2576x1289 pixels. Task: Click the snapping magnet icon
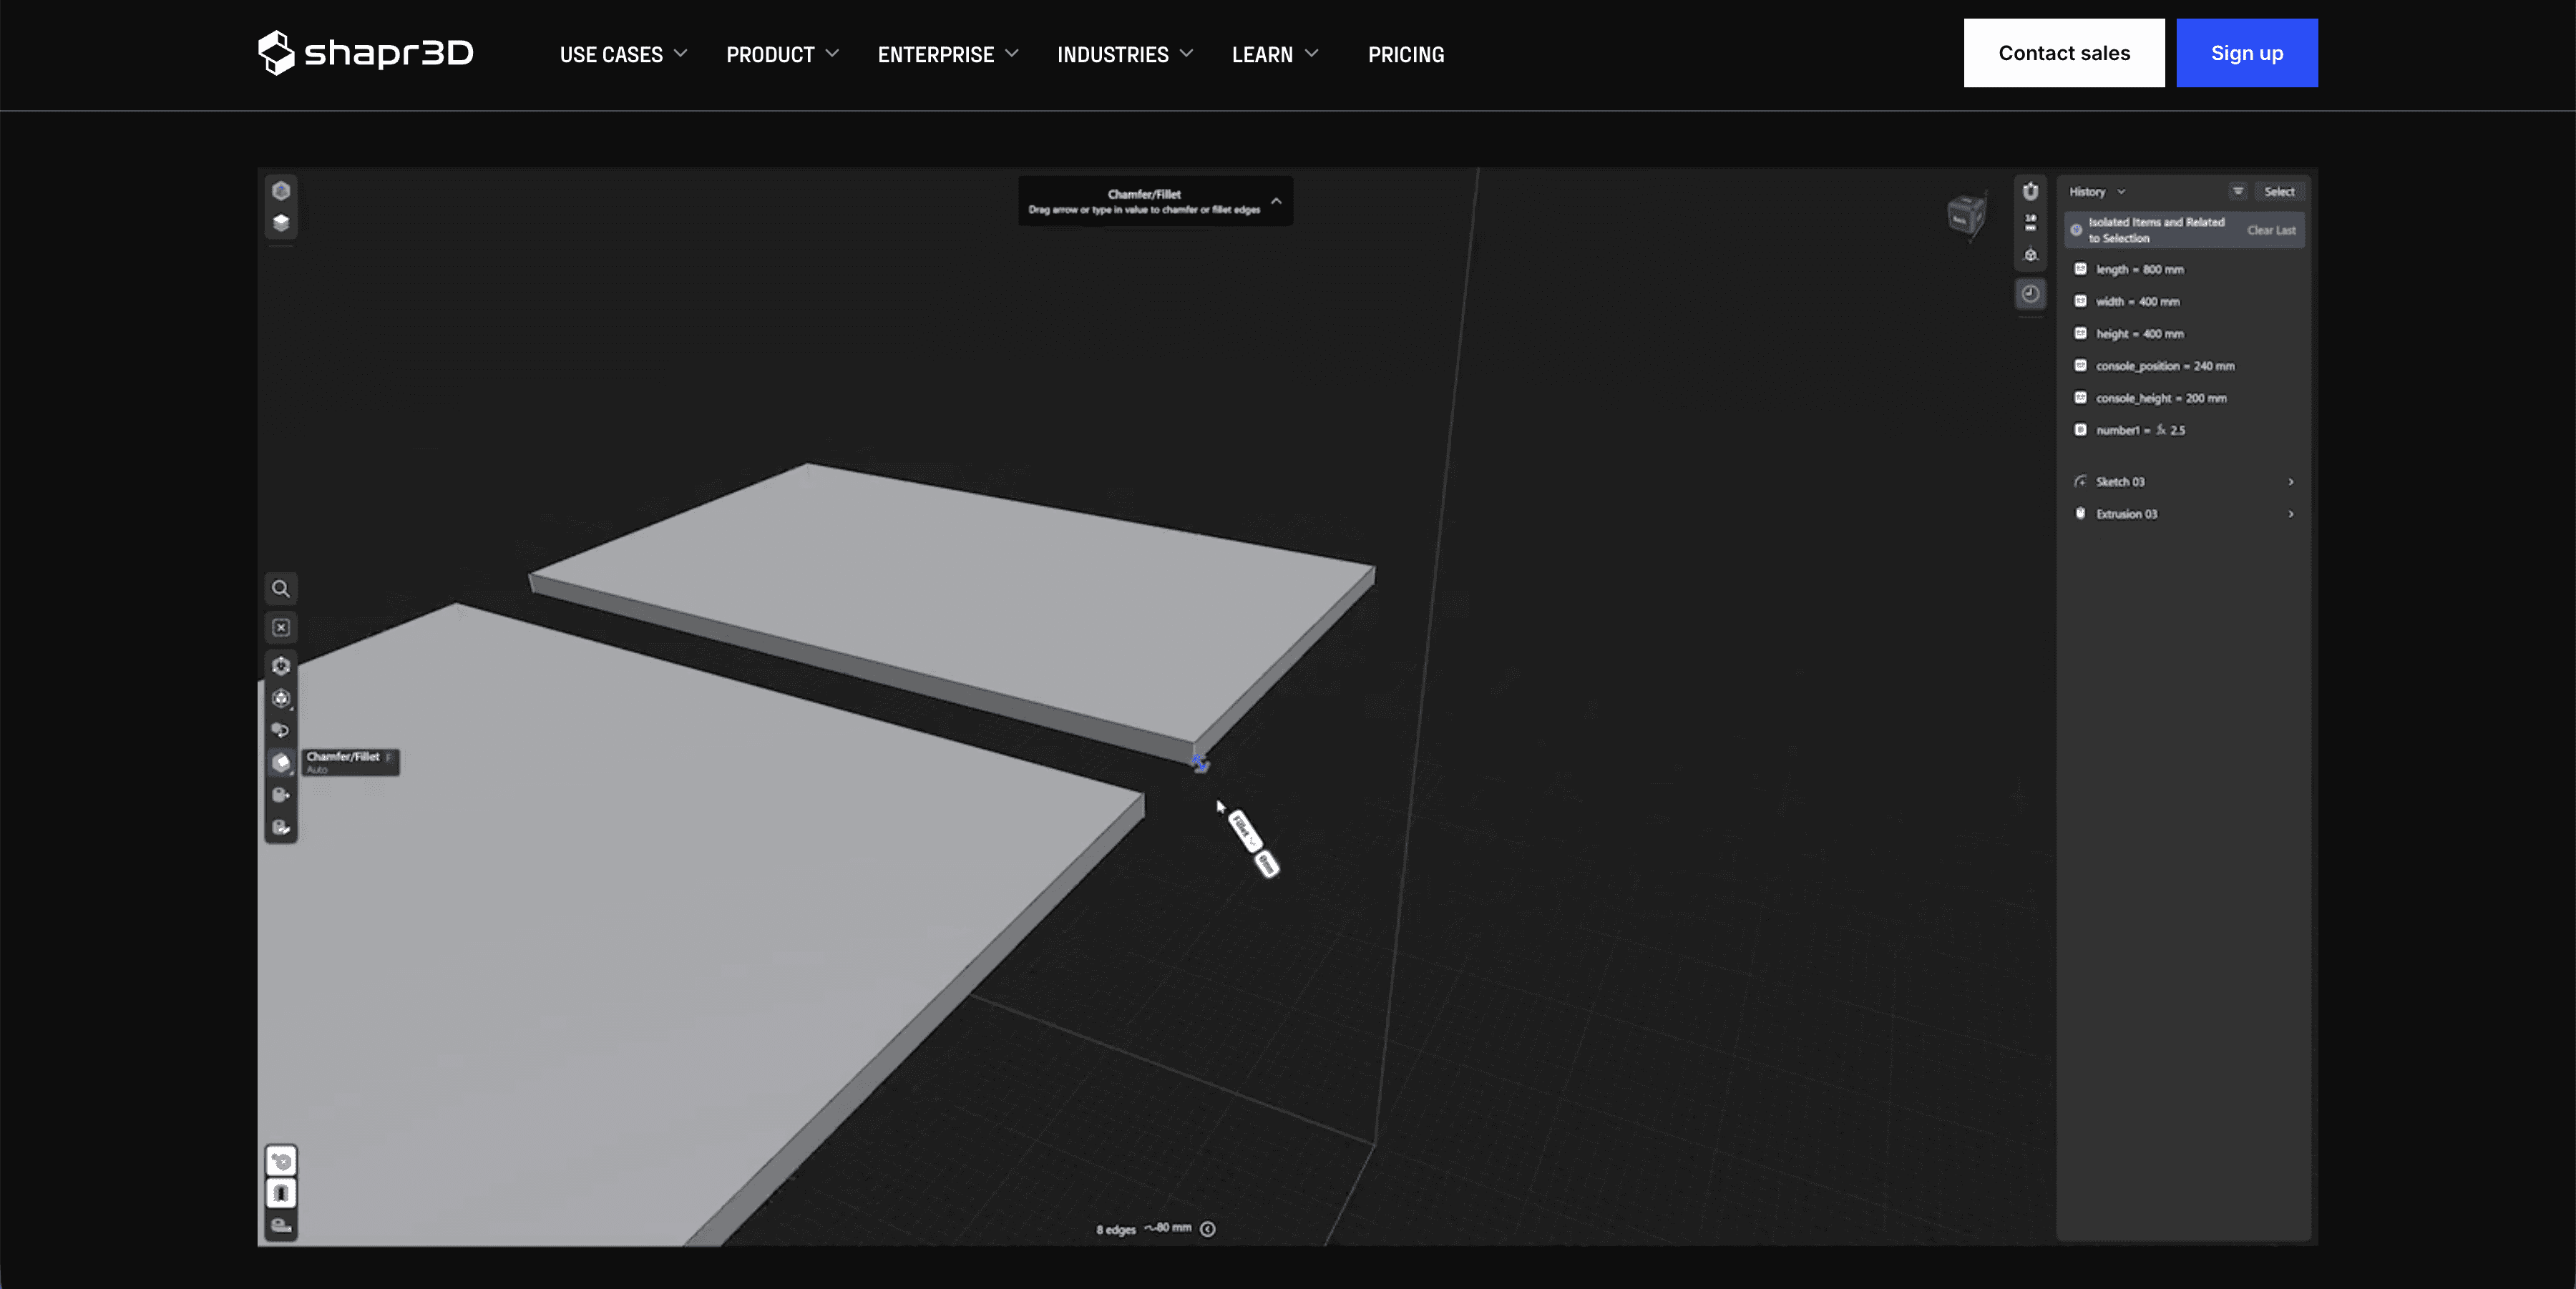coord(2030,191)
